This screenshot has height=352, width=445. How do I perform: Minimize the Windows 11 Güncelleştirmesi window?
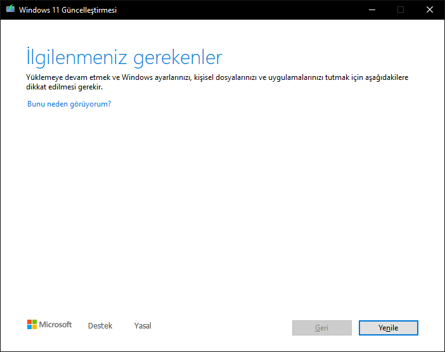pyautogui.click(x=372, y=10)
